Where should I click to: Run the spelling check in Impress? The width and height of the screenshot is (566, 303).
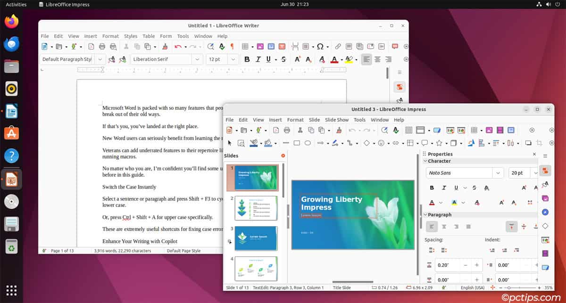click(396, 130)
